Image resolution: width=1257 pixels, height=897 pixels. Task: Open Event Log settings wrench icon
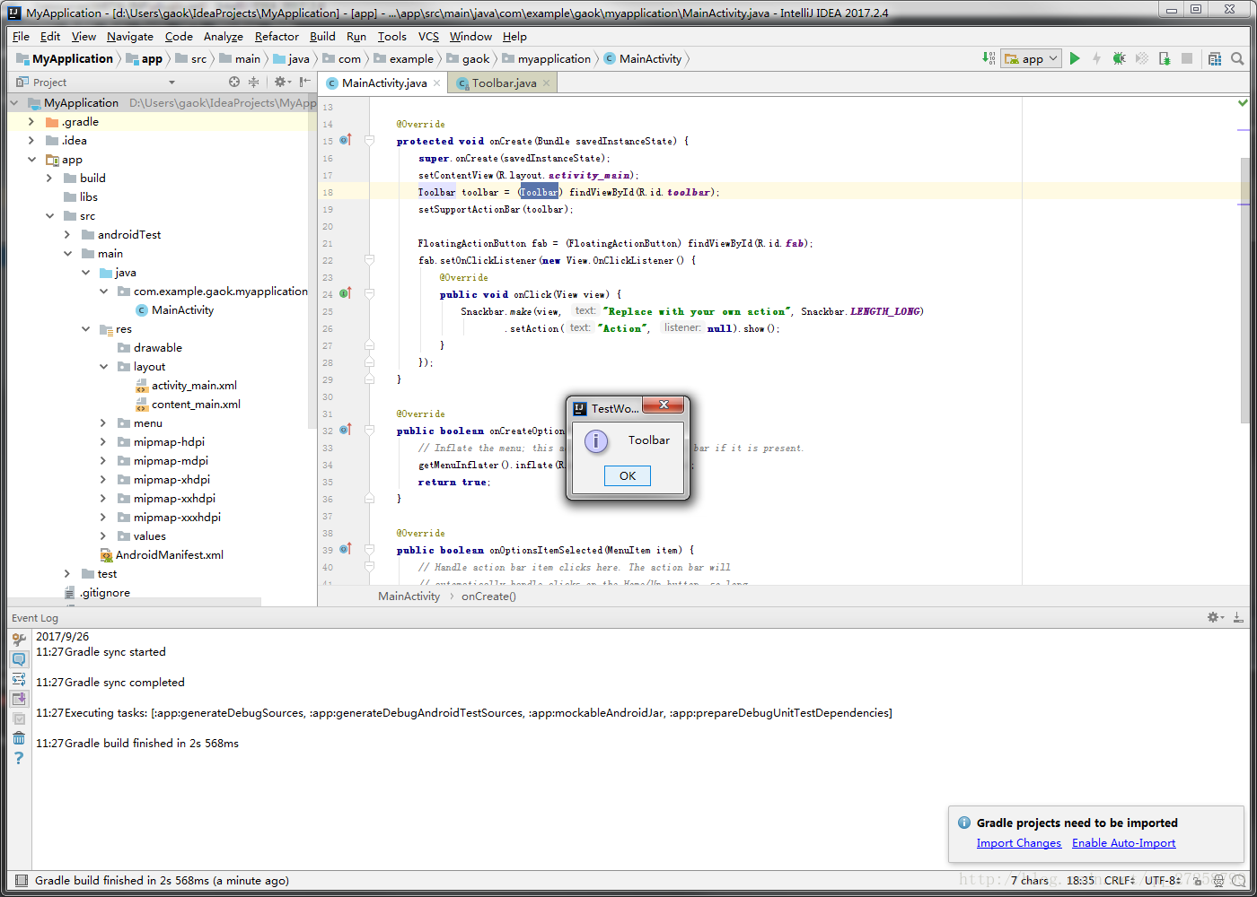[19, 640]
